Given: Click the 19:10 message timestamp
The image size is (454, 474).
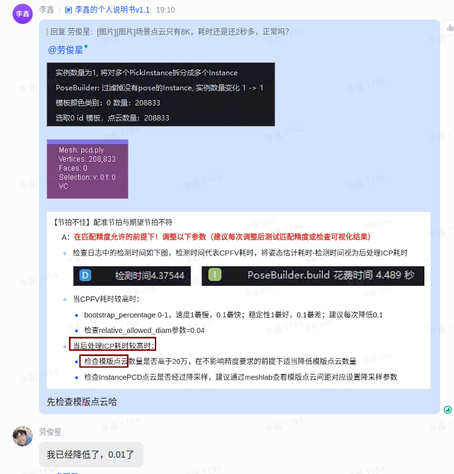Looking at the screenshot, I should click(166, 10).
